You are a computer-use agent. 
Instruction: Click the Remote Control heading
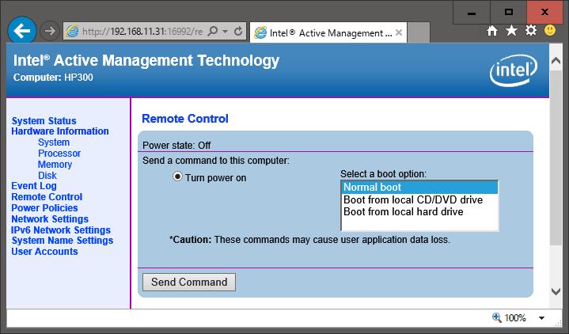coord(185,119)
